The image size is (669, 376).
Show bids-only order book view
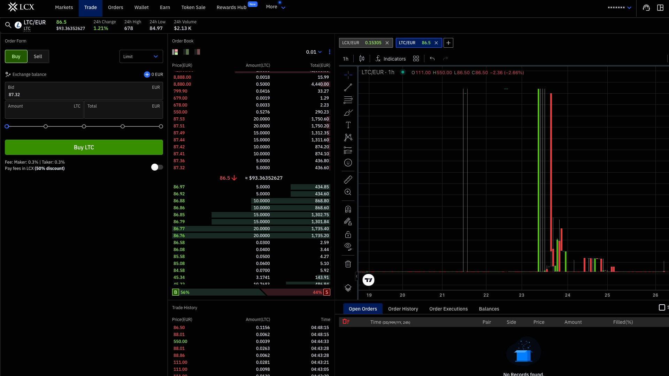pos(186,52)
